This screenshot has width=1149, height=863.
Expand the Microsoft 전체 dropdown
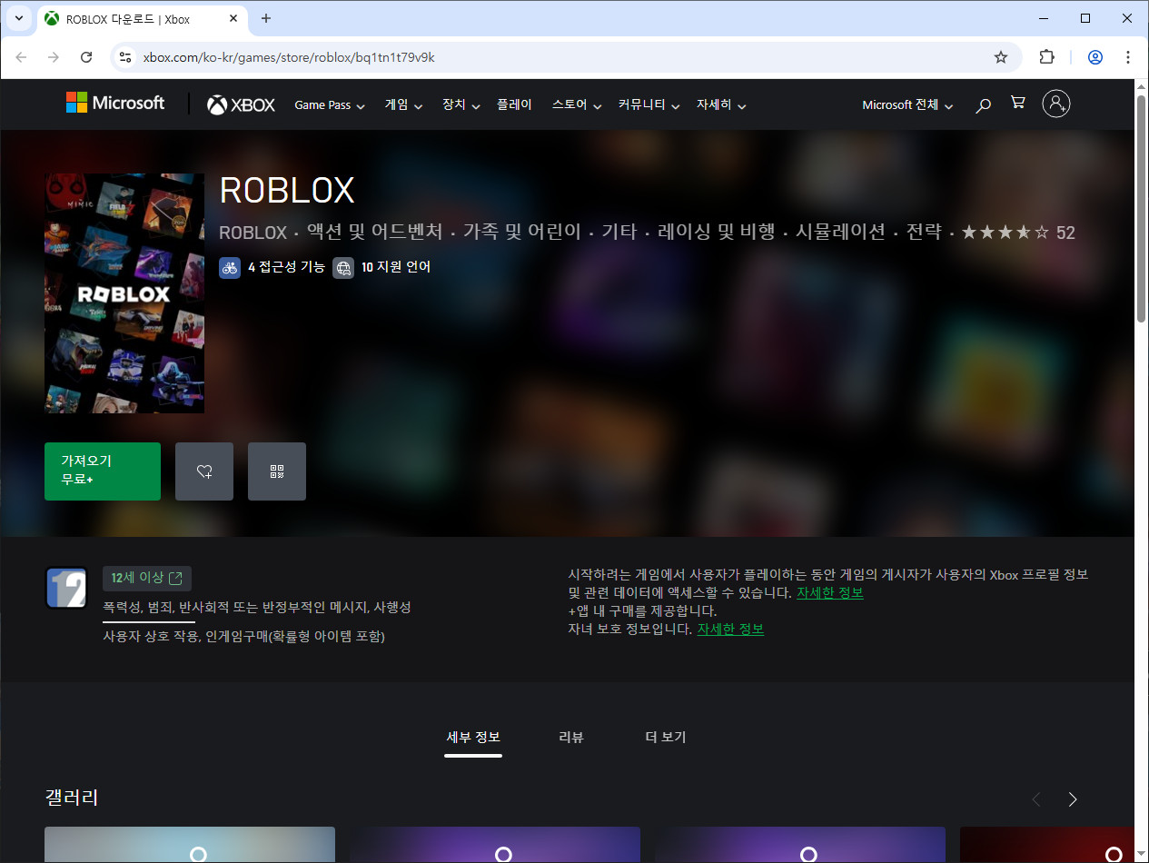click(908, 105)
